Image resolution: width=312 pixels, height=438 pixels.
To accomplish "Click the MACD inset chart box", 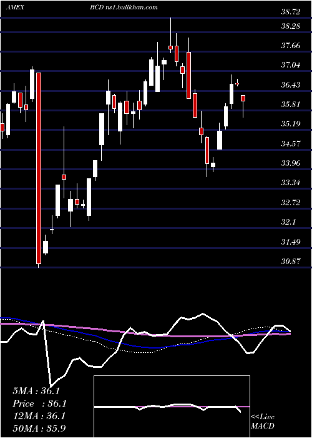I will click(172, 407).
